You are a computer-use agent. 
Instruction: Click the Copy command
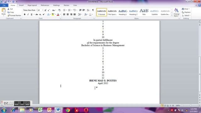click(10, 12)
